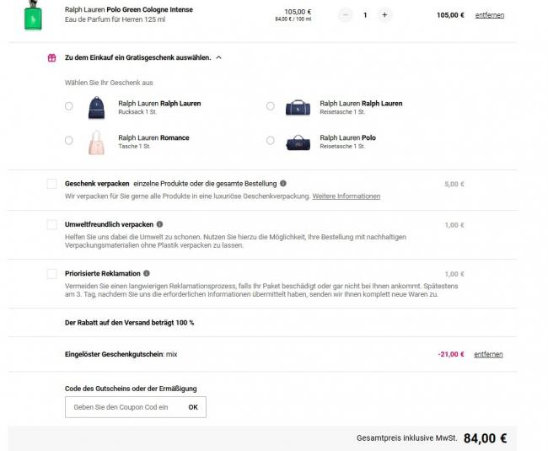Increase perfume quantity with plus button

tap(384, 15)
